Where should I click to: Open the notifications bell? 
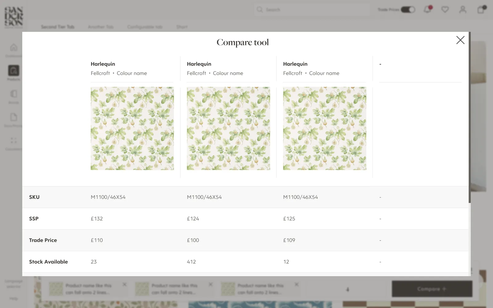(x=428, y=9)
